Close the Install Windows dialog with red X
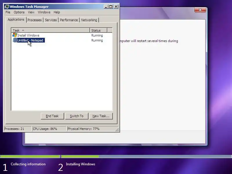The image size is (232, 174). [200, 10]
